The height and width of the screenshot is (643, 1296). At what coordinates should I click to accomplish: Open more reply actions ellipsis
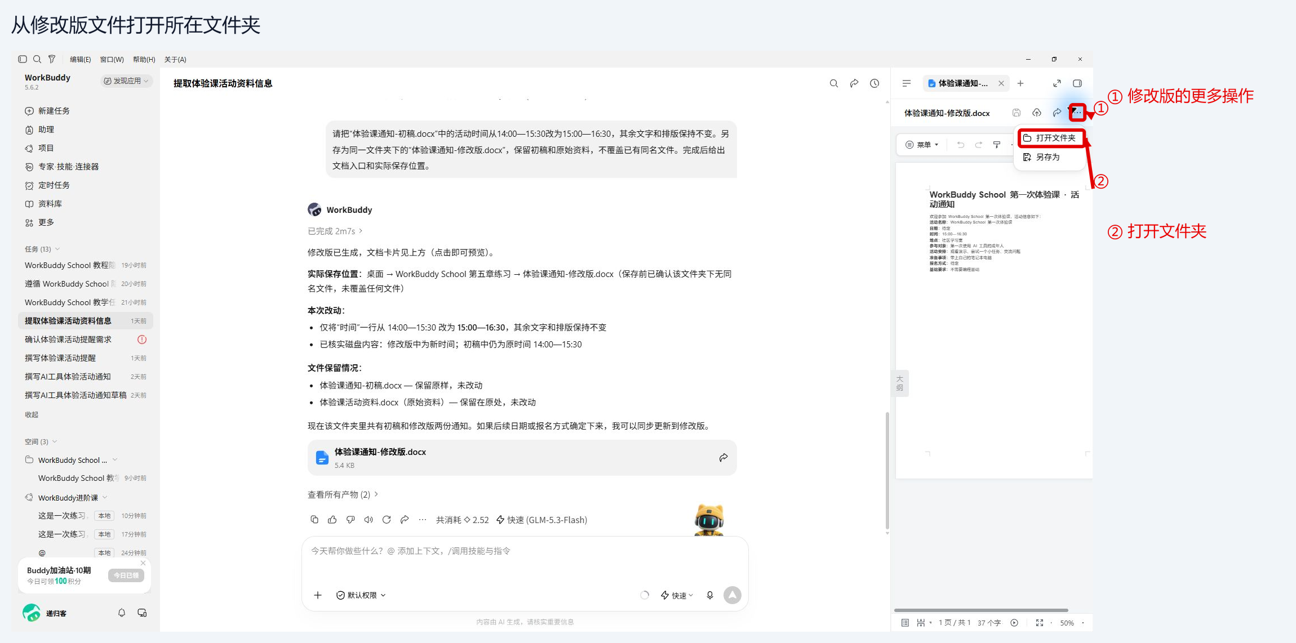[423, 520]
